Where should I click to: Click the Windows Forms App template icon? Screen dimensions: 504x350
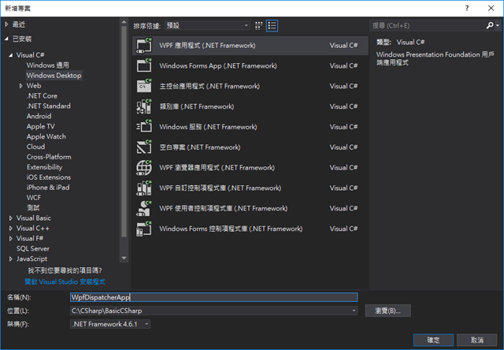click(144, 65)
